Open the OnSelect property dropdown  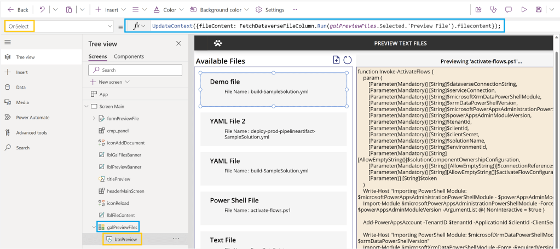(110, 26)
